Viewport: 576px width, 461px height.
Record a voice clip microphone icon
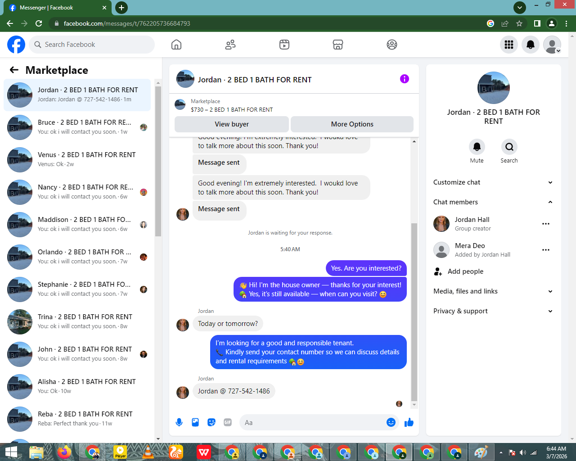(179, 422)
